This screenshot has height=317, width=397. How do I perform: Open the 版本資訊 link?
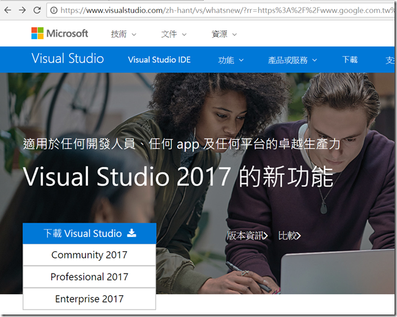coord(247,236)
